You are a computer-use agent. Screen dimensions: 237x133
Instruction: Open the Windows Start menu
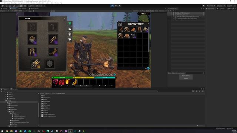tap(2, 131)
